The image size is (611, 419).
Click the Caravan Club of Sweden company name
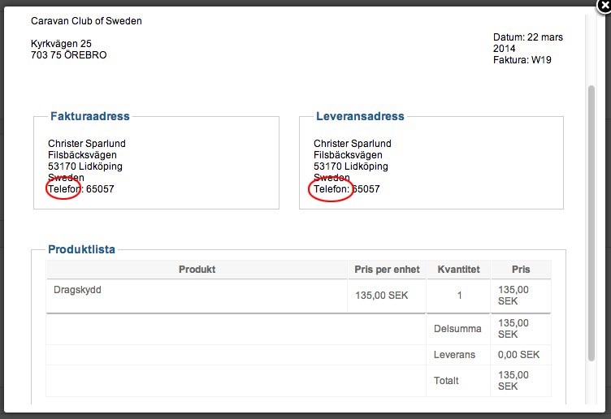click(x=86, y=20)
